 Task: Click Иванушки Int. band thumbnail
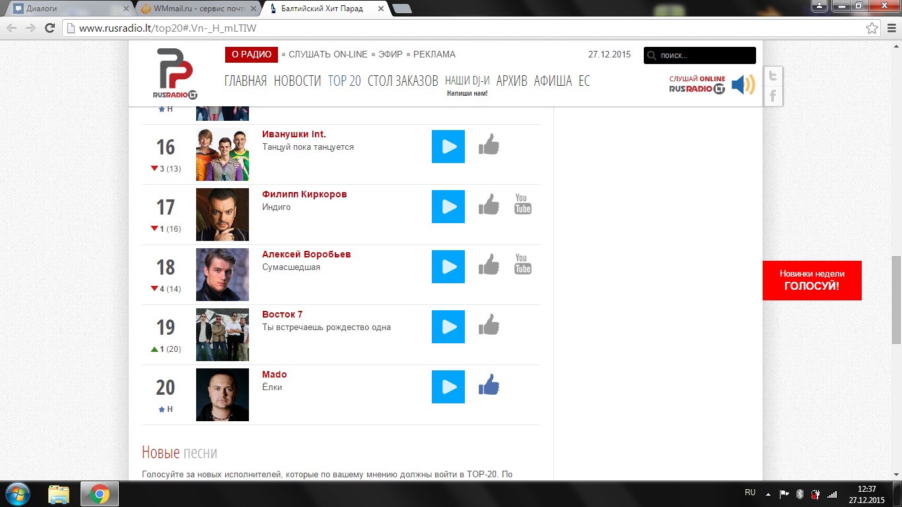(223, 154)
